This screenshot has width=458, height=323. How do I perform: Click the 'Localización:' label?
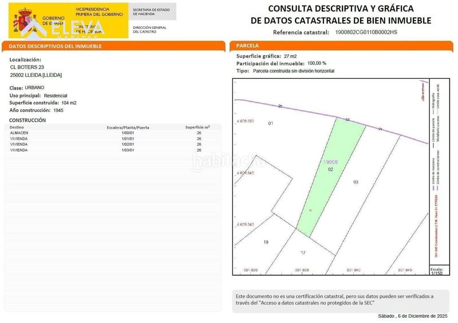coord(25,60)
